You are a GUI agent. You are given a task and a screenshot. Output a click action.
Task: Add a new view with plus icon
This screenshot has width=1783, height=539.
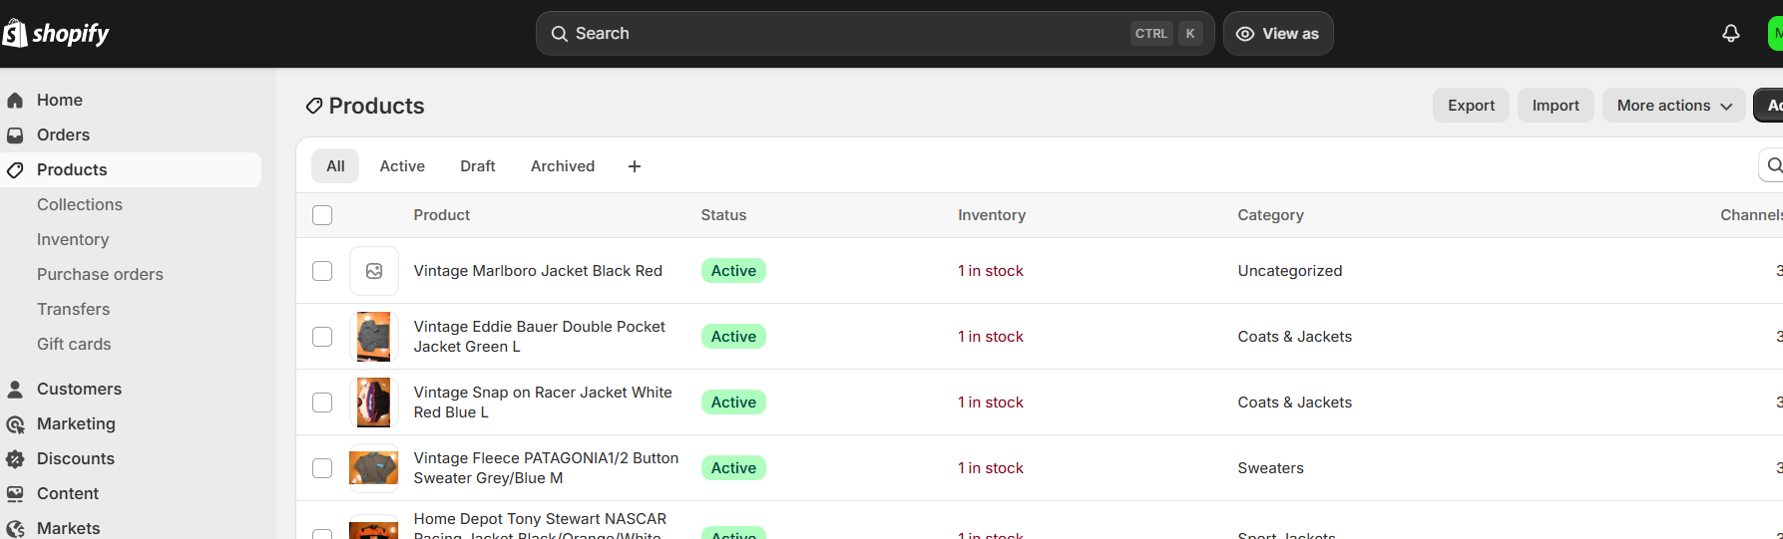[635, 166]
